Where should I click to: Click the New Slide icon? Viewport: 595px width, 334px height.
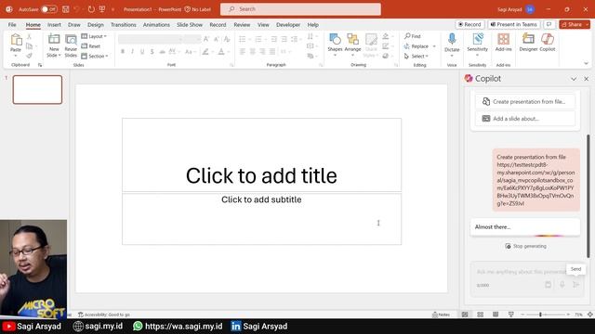pyautogui.click(x=54, y=39)
